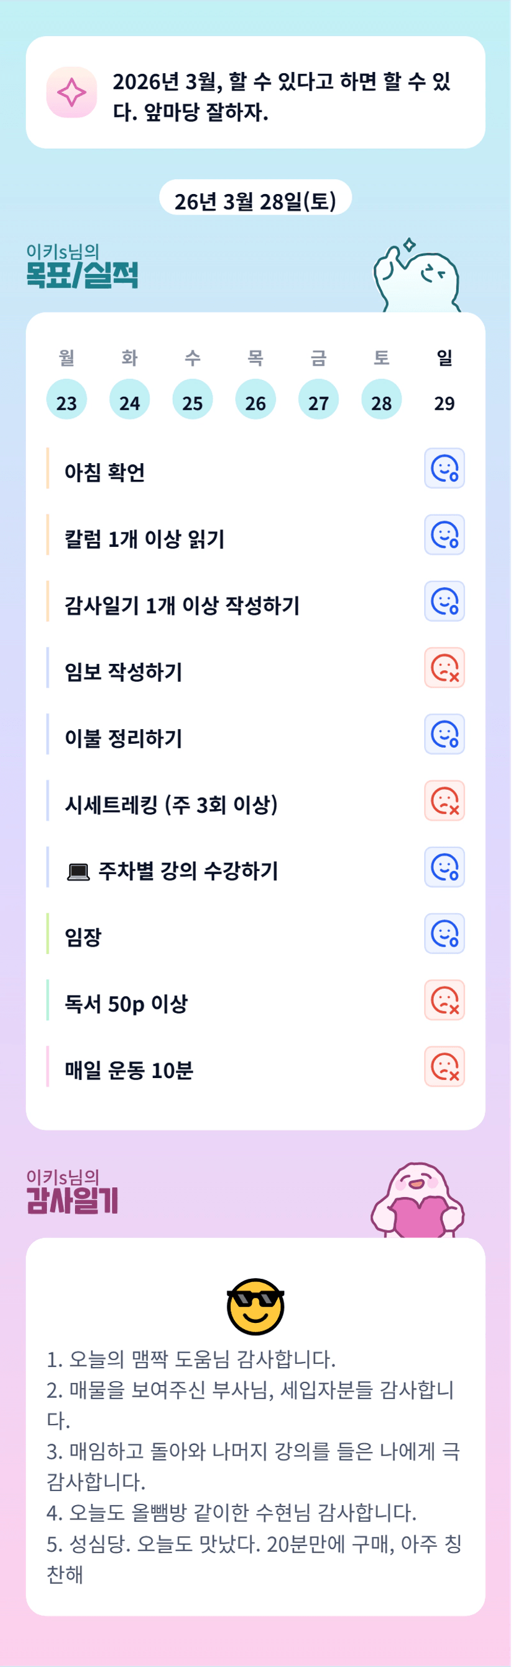Click the 2026년 3월 motto banner text
Image resolution: width=512 pixels, height=1667 pixels.
pos(281,95)
